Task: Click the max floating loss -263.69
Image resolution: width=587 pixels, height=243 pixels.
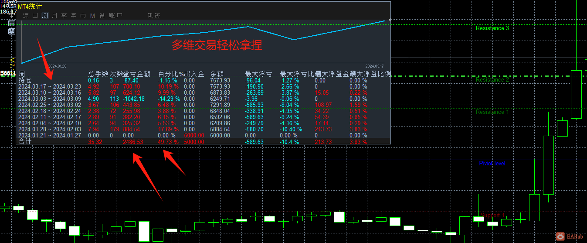Action: [254, 92]
